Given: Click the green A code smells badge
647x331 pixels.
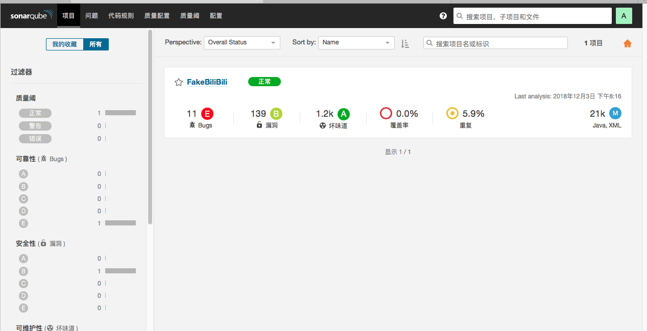Looking at the screenshot, I should (x=344, y=114).
